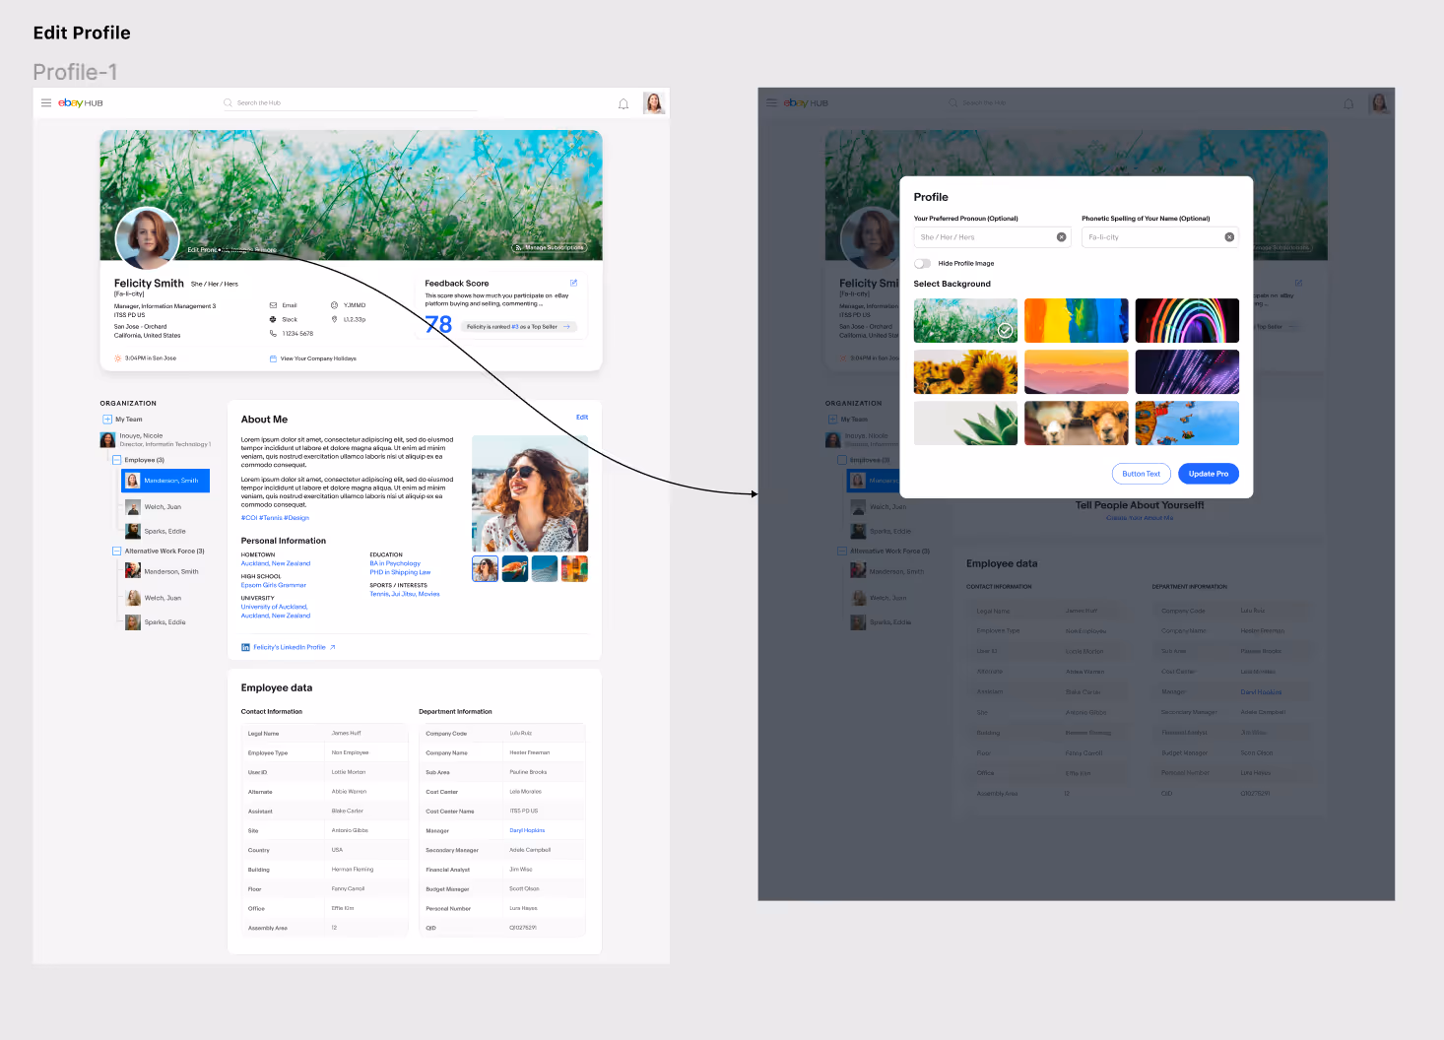Select the succulent plant background thumbnail

click(x=965, y=423)
